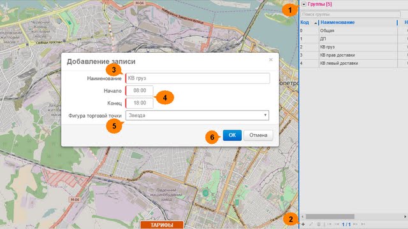Click the trash delete icon in groups toolbar

319,224
